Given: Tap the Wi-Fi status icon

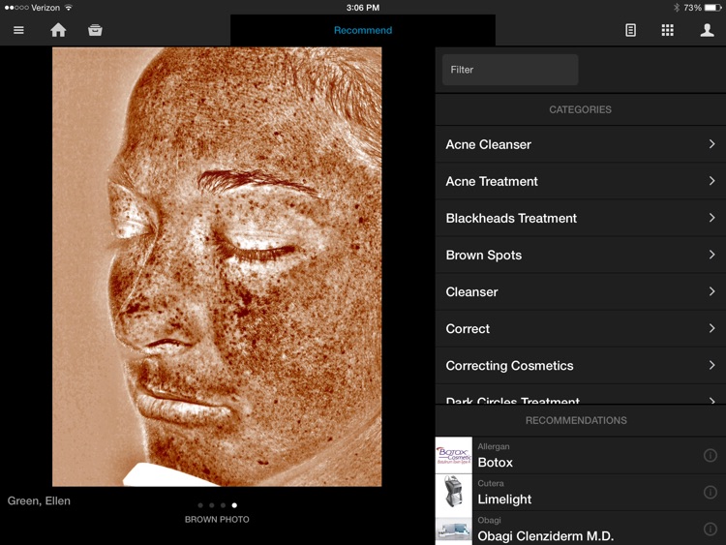Looking at the screenshot, I should tap(69, 8).
